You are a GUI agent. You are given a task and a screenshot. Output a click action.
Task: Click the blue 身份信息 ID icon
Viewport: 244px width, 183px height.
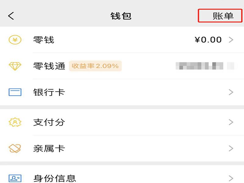pyautogui.click(x=15, y=178)
